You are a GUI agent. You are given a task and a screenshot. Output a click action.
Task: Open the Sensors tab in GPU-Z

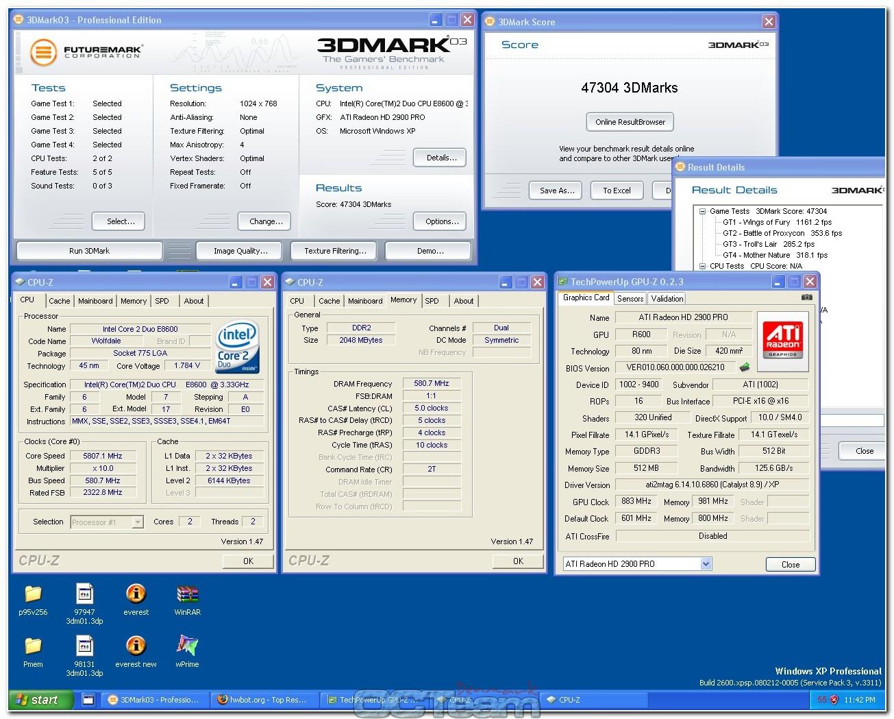point(630,299)
